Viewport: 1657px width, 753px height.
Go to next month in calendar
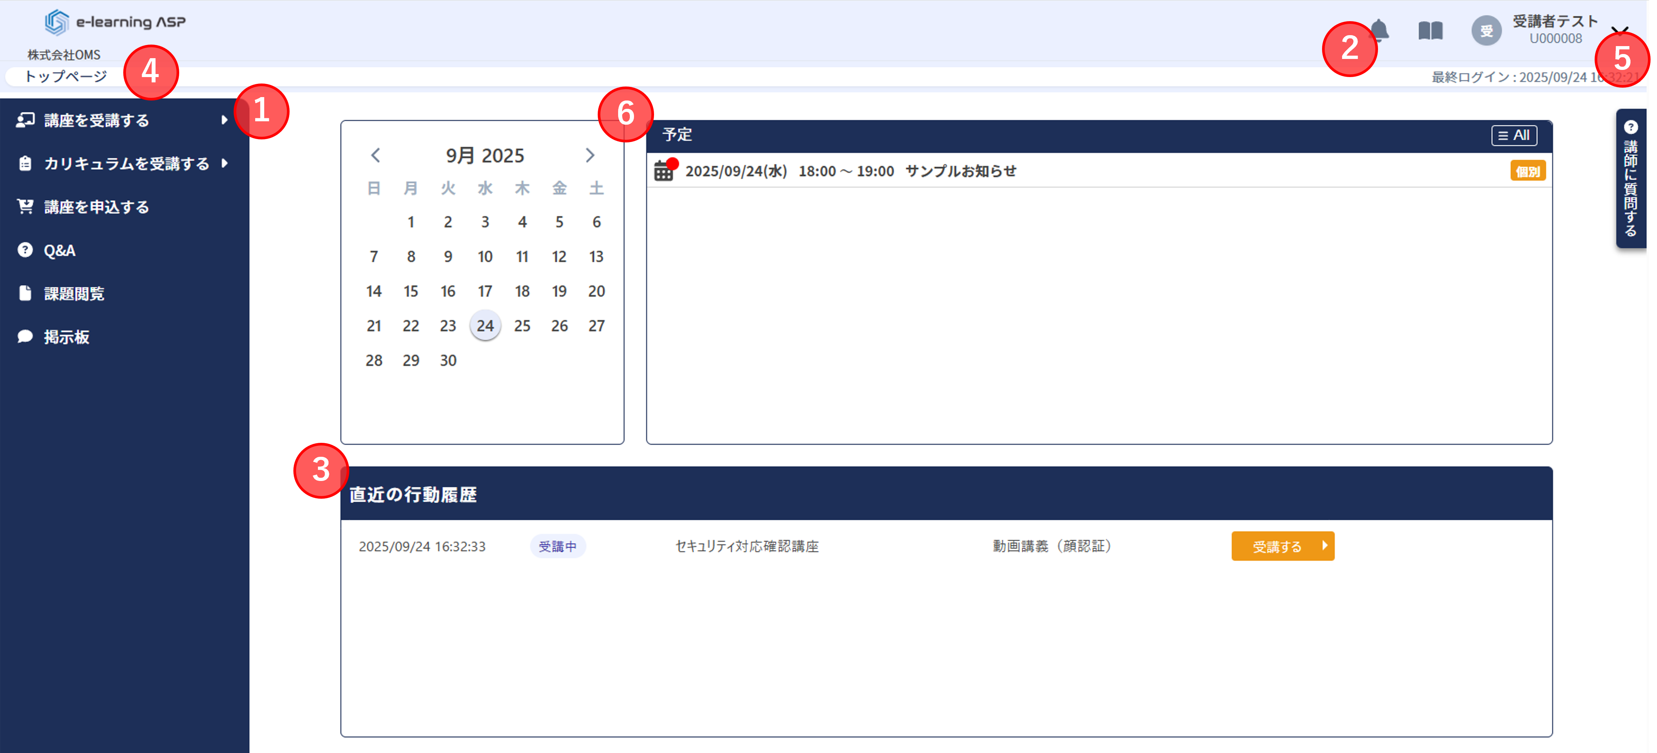click(590, 155)
